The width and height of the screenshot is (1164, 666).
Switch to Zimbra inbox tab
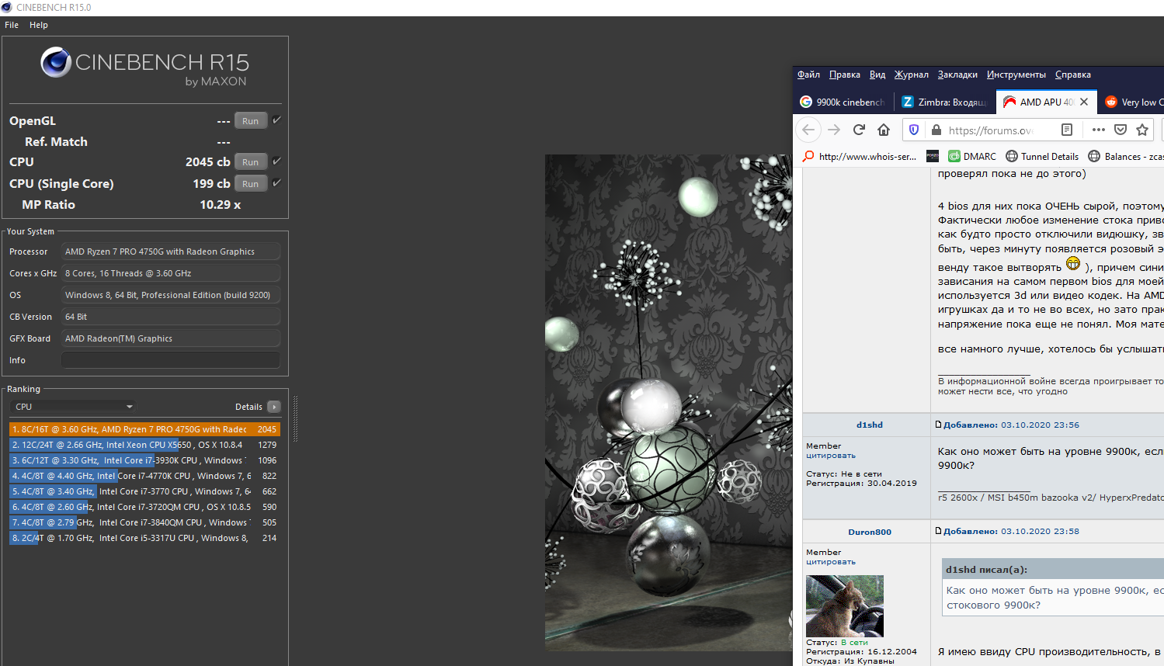(944, 102)
